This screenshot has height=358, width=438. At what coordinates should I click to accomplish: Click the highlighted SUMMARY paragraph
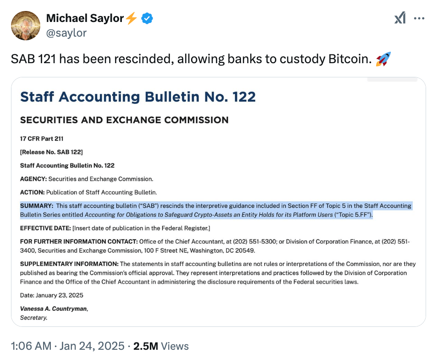coord(215,210)
